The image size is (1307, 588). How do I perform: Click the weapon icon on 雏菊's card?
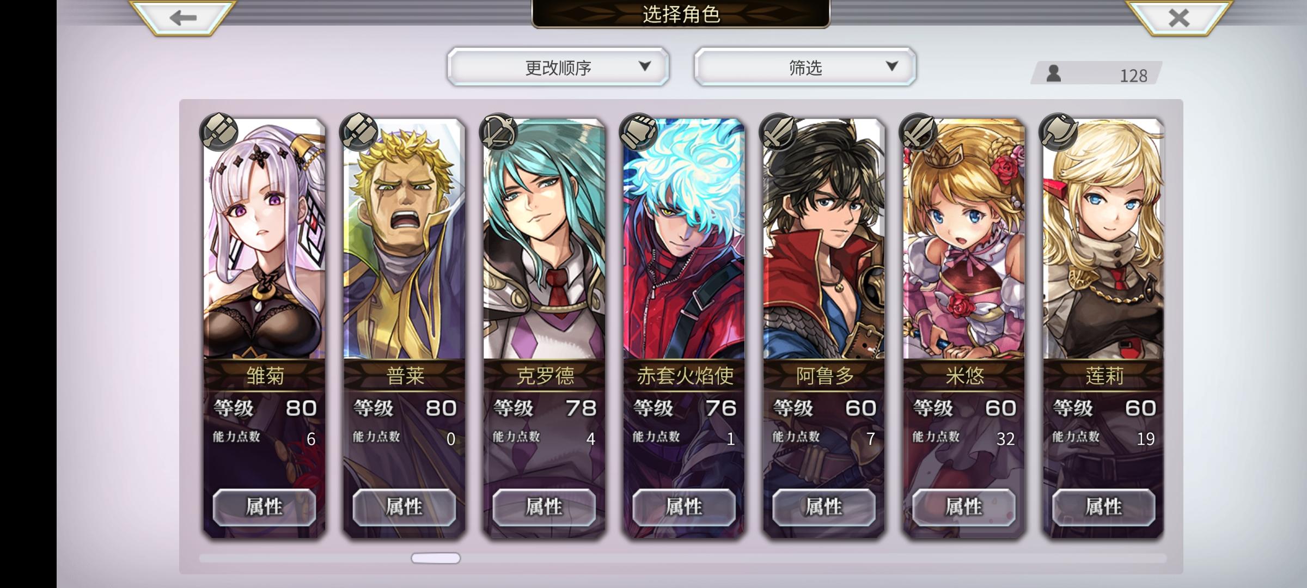pos(219,132)
